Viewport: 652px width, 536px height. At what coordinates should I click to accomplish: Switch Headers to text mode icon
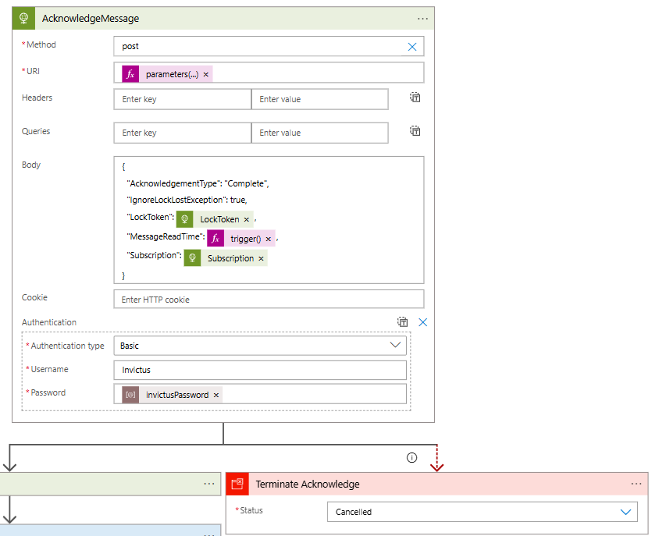pyautogui.click(x=415, y=98)
